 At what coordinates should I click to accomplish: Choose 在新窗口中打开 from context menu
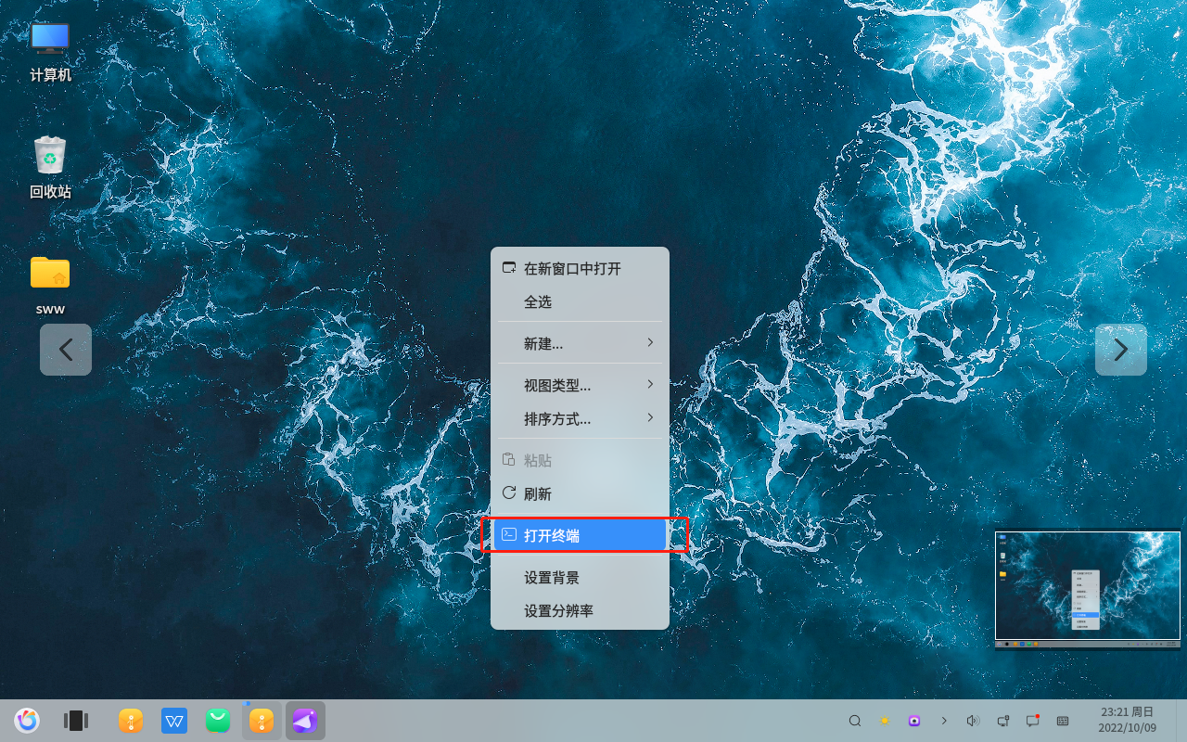pos(580,268)
